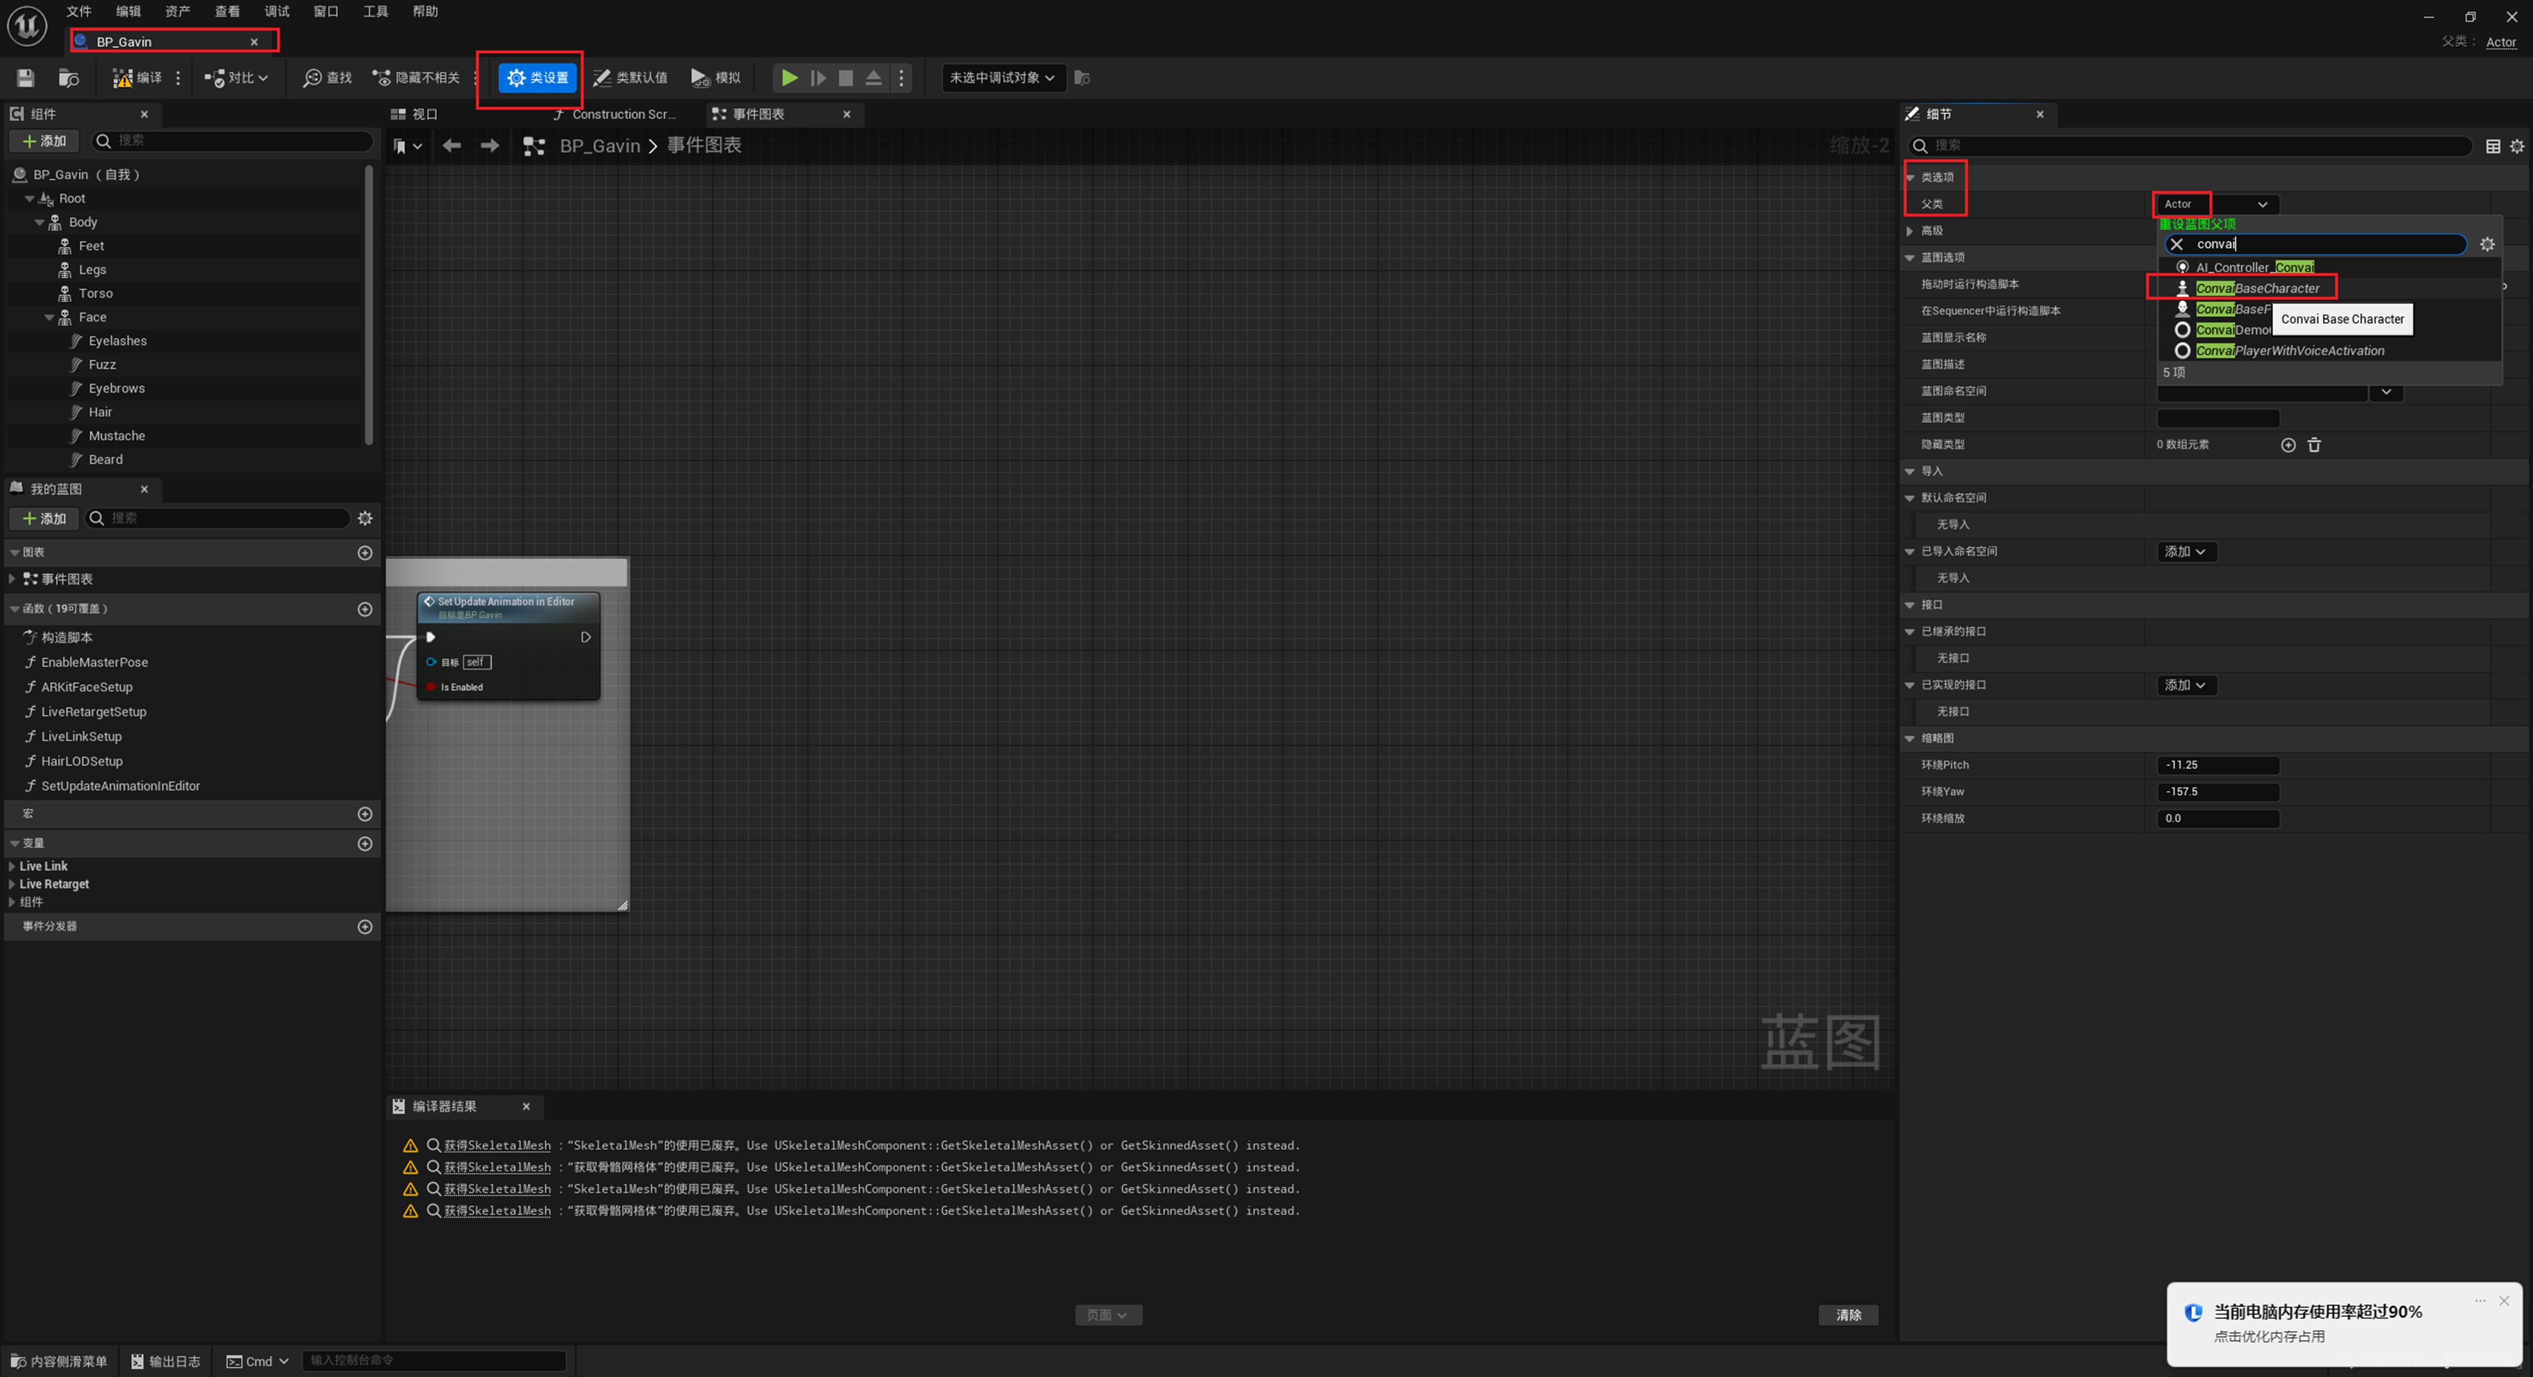Select the Eyelashes groom component

coord(117,340)
